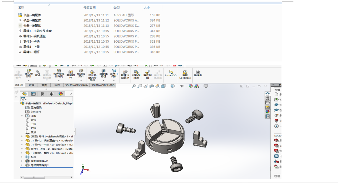Sort files by 修改日期 column header
This screenshot has height=183, width=338.
pos(90,7)
